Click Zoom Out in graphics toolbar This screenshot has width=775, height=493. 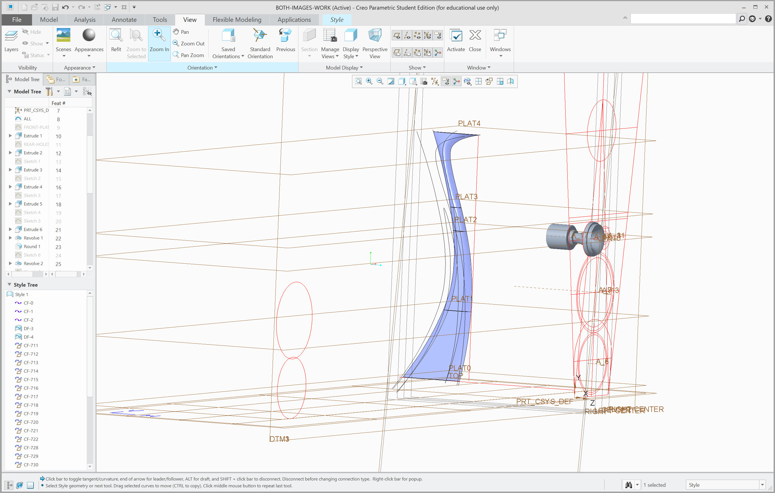point(380,81)
